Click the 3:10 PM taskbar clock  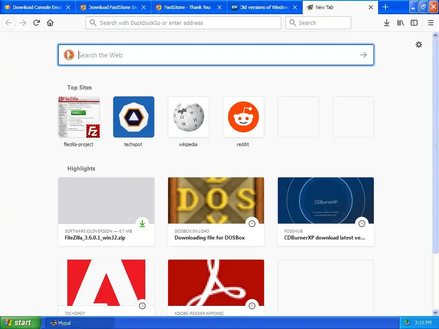423,323
